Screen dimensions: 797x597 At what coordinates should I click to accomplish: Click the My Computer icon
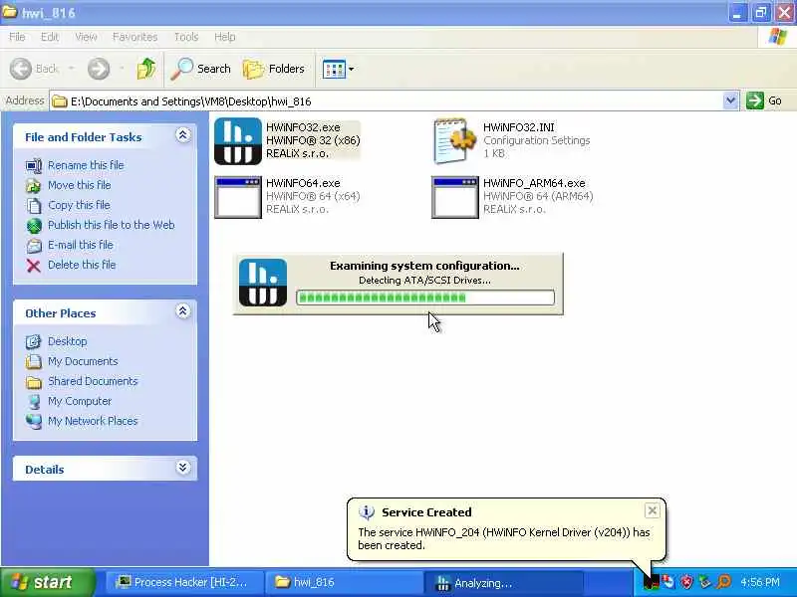point(34,402)
